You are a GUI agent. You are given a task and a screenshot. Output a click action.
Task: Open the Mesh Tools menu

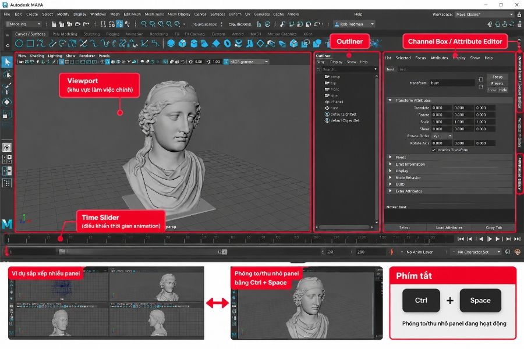154,15
